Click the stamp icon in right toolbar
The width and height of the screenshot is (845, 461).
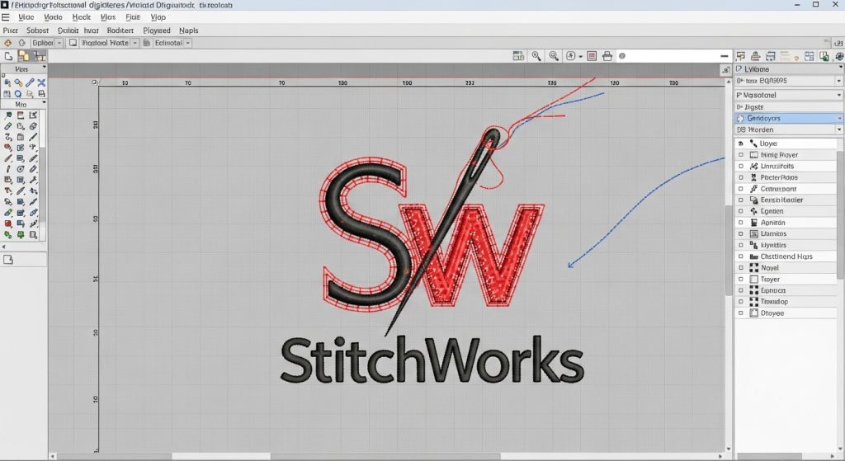756,56
